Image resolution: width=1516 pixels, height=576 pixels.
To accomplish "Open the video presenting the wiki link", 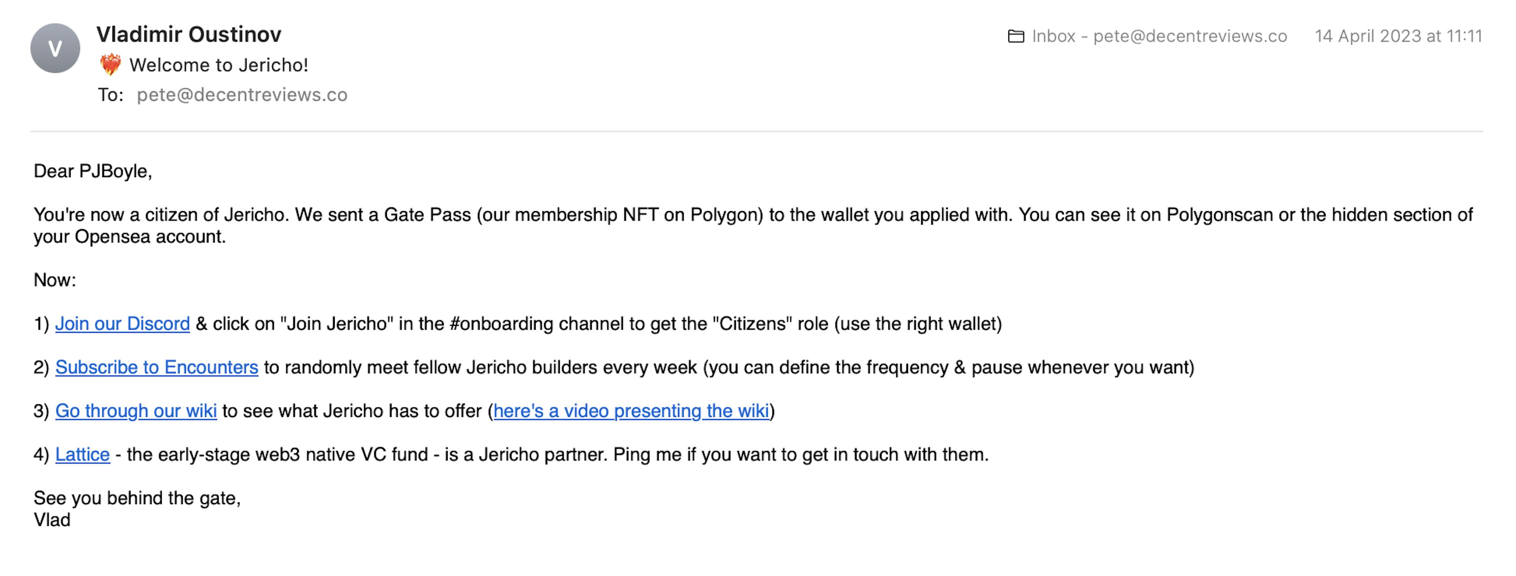I will coord(631,411).
